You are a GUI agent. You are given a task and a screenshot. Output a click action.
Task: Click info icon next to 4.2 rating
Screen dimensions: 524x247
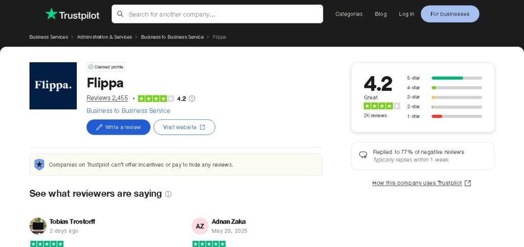click(192, 98)
